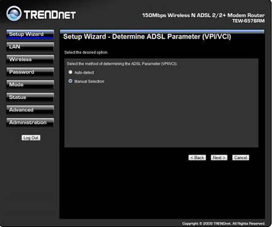Open the Password menu page

[30, 72]
